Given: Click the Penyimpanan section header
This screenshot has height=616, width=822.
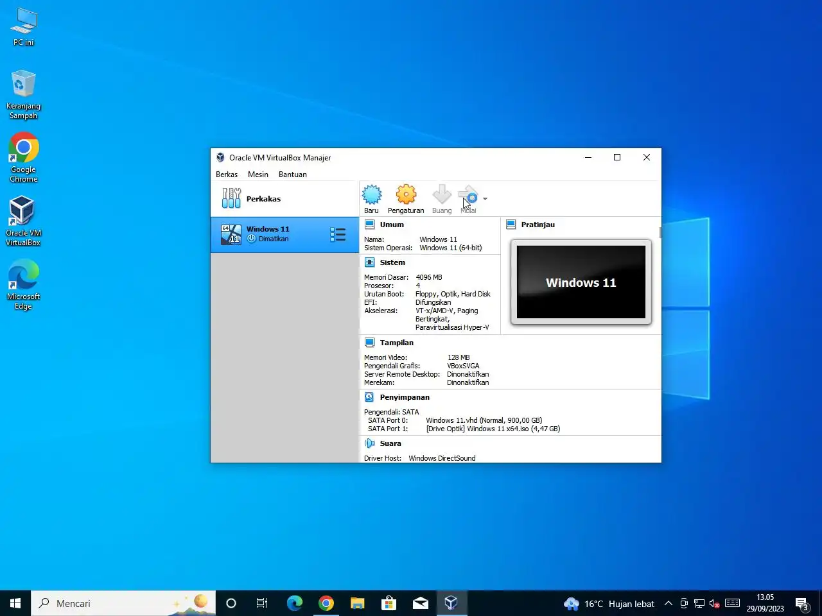Looking at the screenshot, I should [405, 397].
